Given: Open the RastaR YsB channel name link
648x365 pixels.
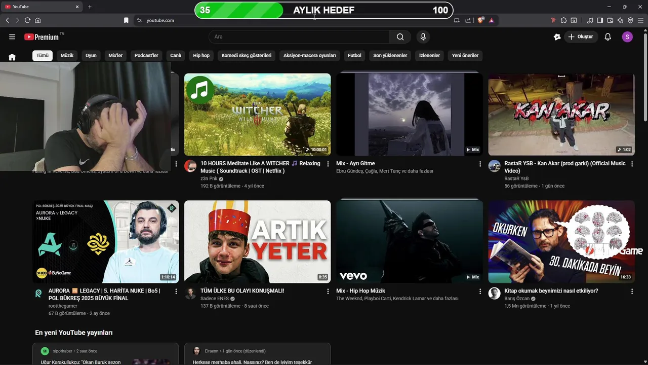Looking at the screenshot, I should point(516,178).
